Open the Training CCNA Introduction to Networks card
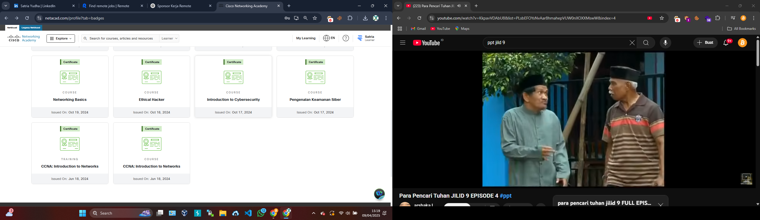Viewport: 760px width, 220px height. 70,153
